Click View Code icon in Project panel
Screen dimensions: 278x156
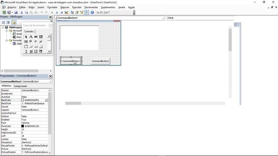pos(3,22)
